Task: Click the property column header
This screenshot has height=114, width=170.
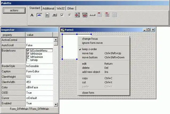Action: pos(13,35)
